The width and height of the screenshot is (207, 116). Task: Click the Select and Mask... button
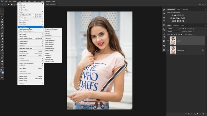(51, 5)
